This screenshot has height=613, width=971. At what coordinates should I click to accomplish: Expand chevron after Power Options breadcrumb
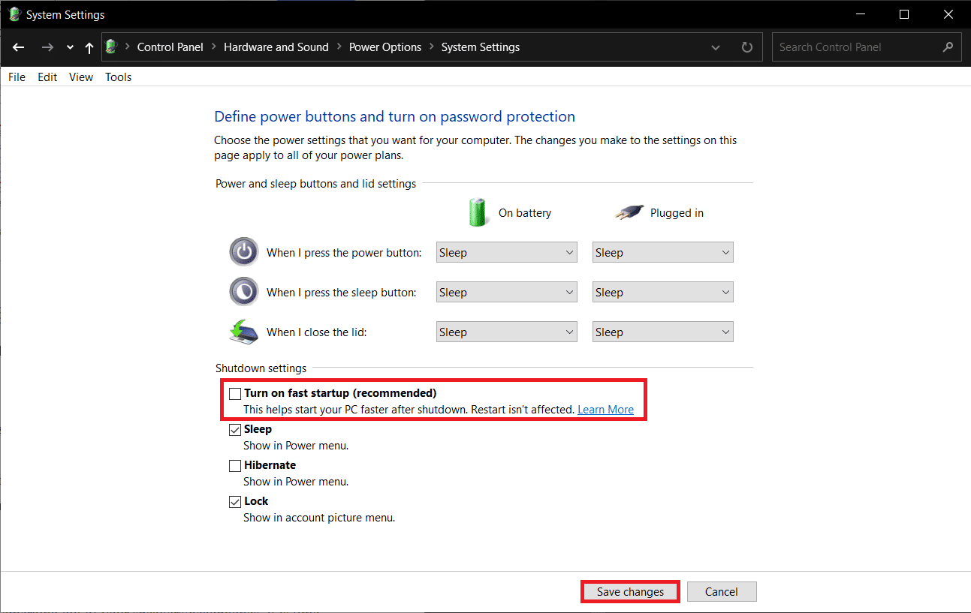pyautogui.click(x=432, y=47)
